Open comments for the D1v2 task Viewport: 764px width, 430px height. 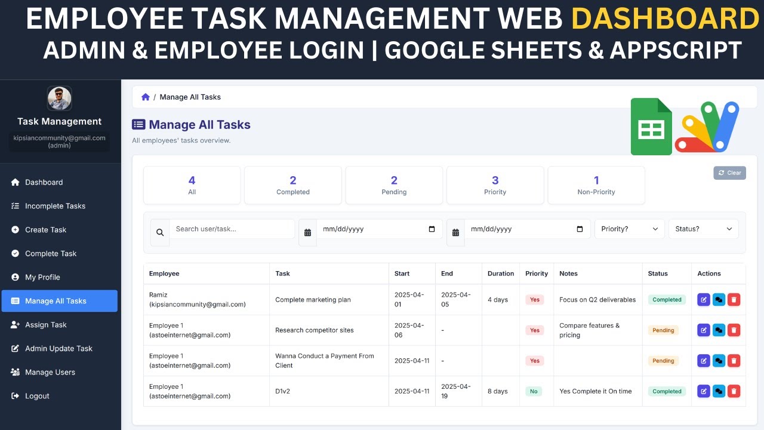[x=719, y=391]
